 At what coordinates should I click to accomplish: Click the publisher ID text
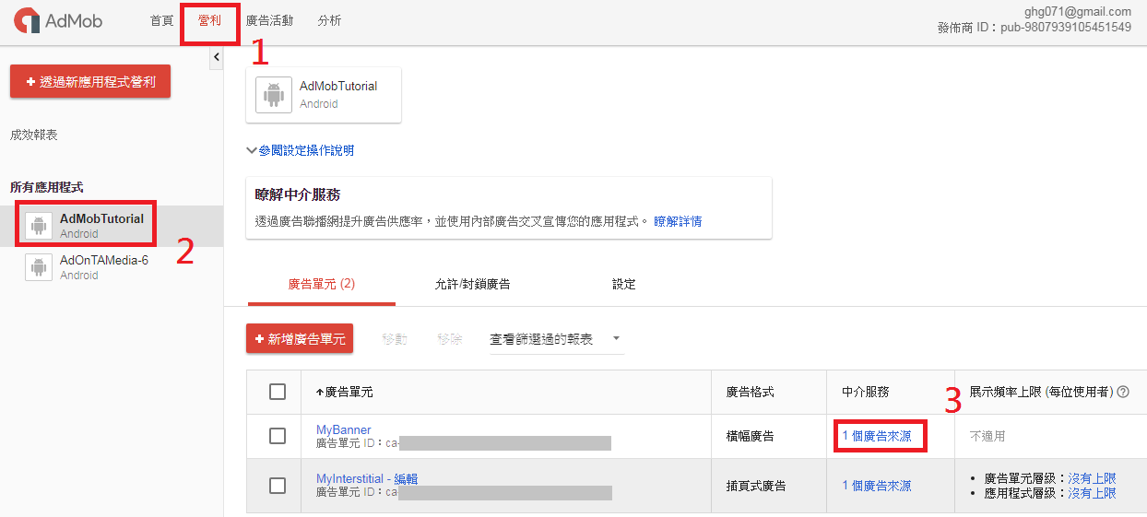(1034, 28)
